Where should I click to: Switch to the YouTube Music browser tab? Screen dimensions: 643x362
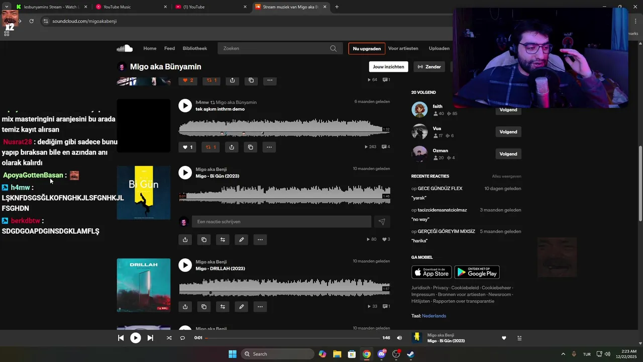[x=131, y=7]
